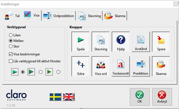Click the Claro Software logo
The height and width of the screenshot is (109, 179).
tap(16, 95)
